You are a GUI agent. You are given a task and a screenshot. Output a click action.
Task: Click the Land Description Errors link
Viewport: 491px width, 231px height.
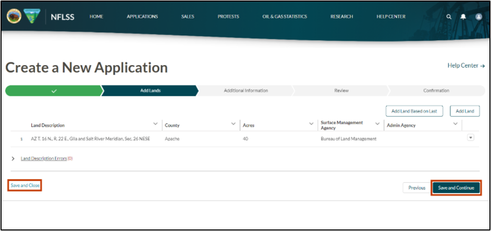(x=44, y=159)
